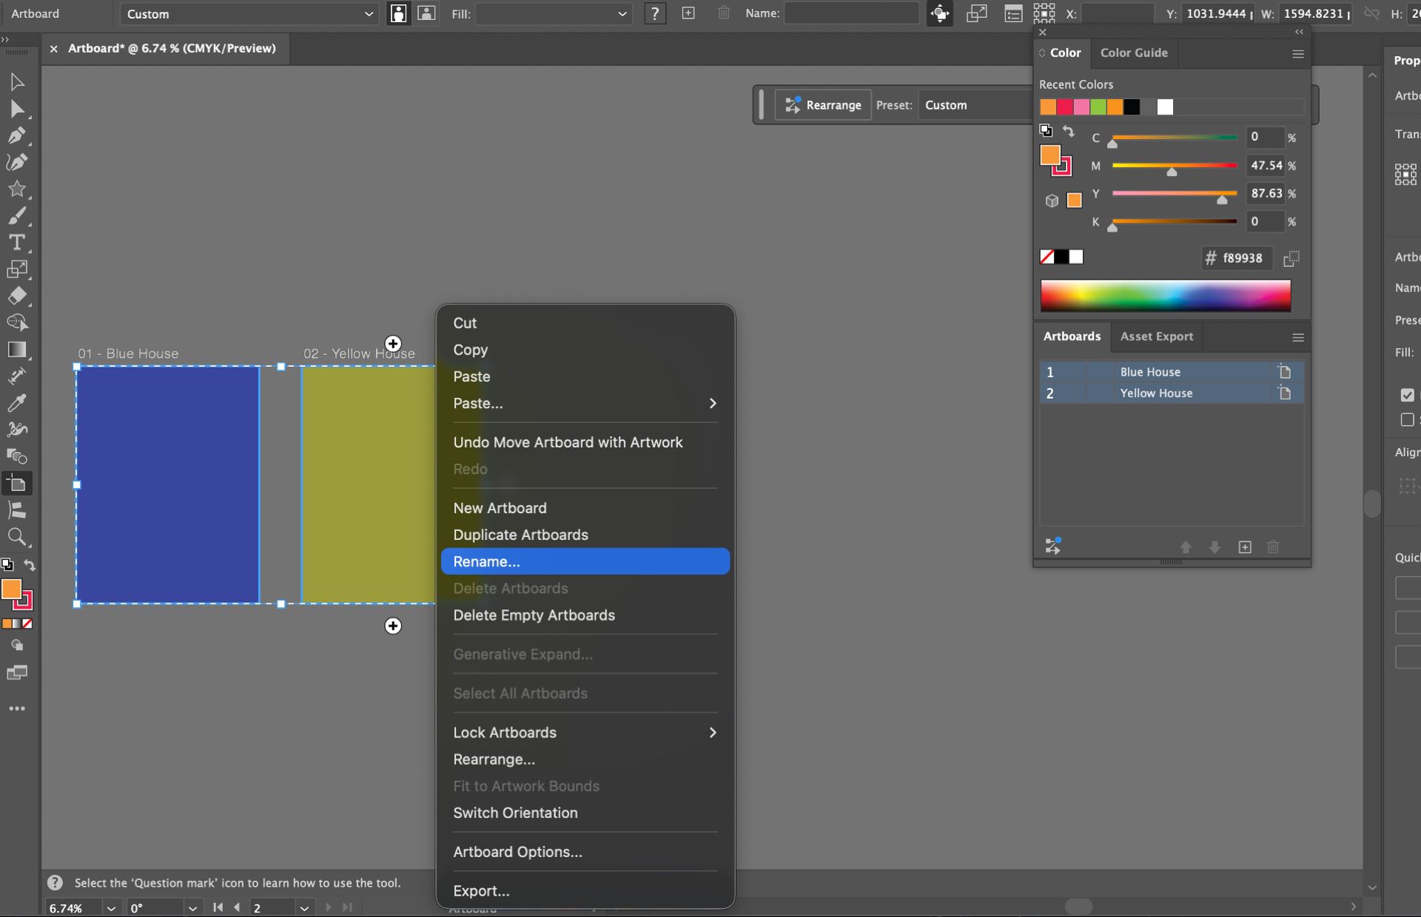Uncheck the Fill checkbox below Fill options
The width and height of the screenshot is (1421, 917).
[1408, 395]
